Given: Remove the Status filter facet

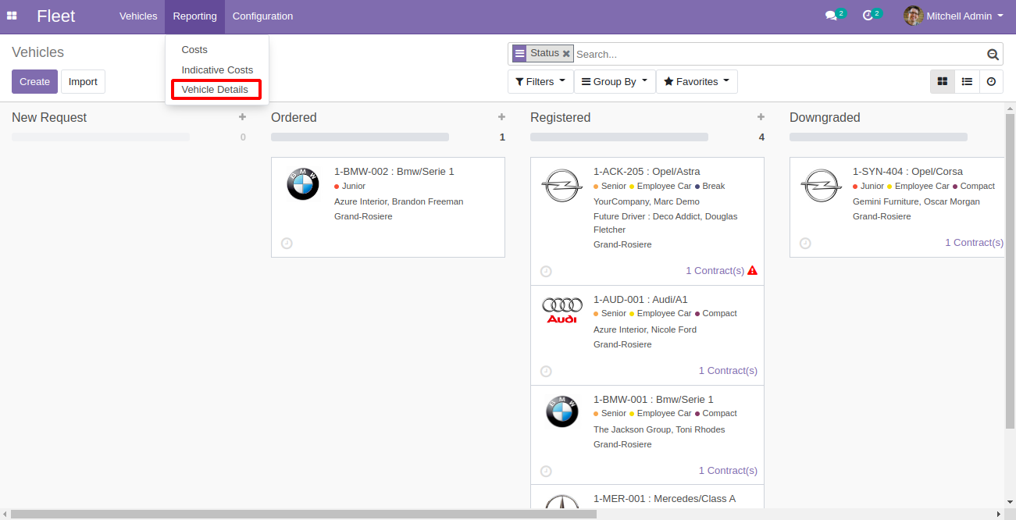Looking at the screenshot, I should coord(567,54).
